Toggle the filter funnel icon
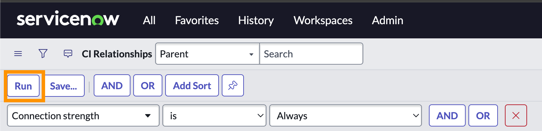The image size is (542, 131). pyautogui.click(x=43, y=54)
